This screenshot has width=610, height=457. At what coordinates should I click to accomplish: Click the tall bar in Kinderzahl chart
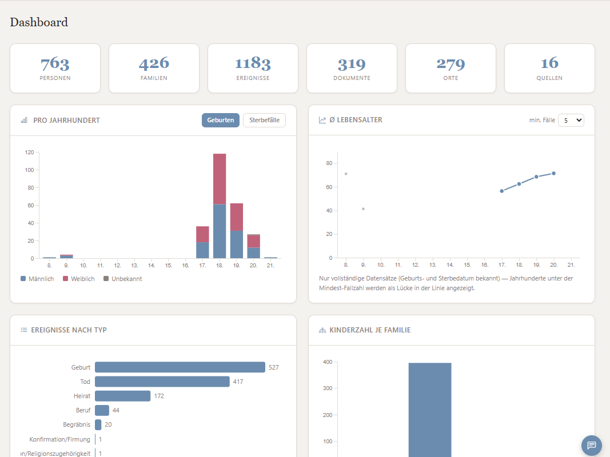430,410
